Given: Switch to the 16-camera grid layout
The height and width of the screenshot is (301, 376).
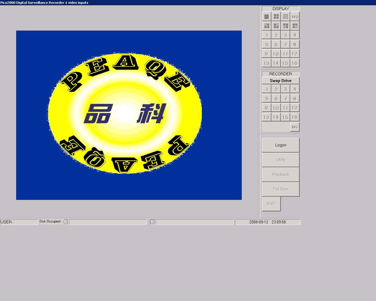Looking at the screenshot, I should (x=285, y=17).
